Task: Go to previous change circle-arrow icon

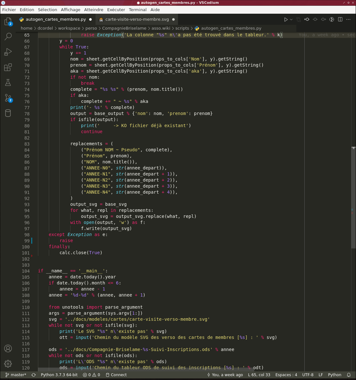Action: tap(307, 19)
